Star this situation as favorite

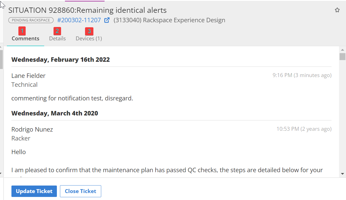[337, 10]
